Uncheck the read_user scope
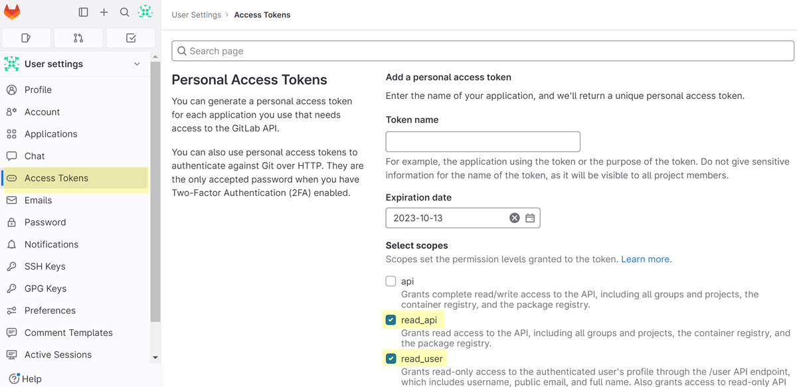The width and height of the screenshot is (797, 387). tap(391, 359)
